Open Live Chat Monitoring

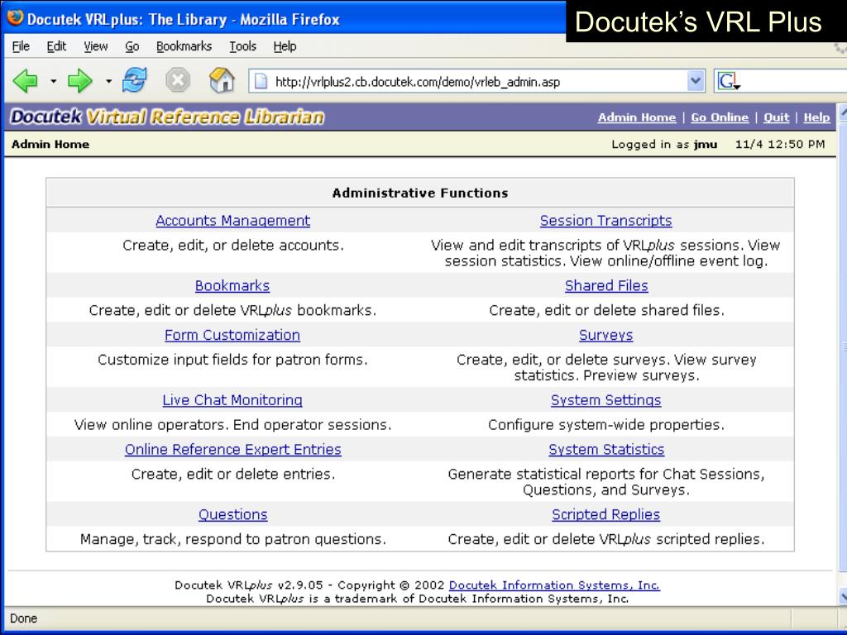pos(232,400)
